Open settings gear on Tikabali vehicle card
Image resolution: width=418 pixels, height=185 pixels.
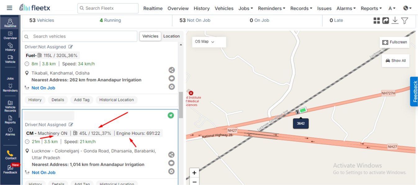click(172, 87)
